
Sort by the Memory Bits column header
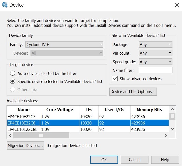pos(149,110)
